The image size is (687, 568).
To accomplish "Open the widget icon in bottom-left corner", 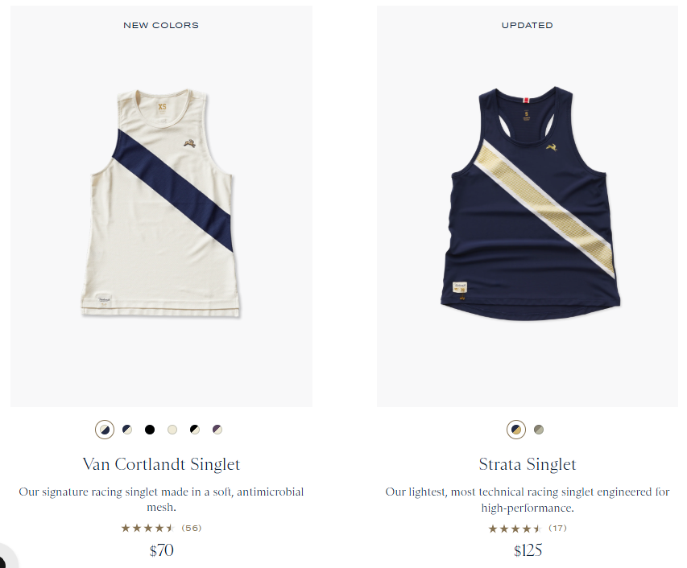I will click(4, 558).
